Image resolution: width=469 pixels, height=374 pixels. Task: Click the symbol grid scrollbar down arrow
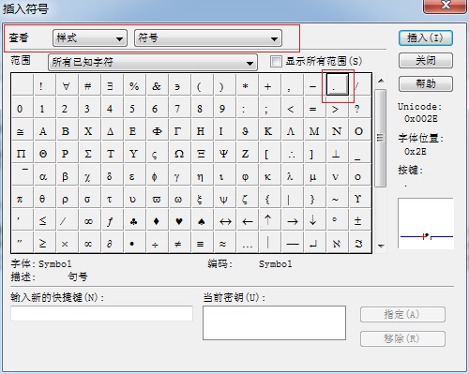(381, 246)
